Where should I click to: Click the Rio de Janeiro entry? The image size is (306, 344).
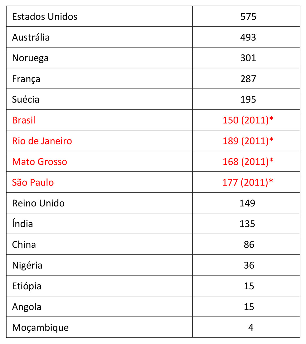click(x=42, y=141)
